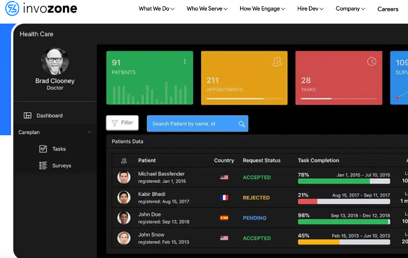Collapse the Careplan section chevron
Screen dimensions: 408x258
coord(89,132)
